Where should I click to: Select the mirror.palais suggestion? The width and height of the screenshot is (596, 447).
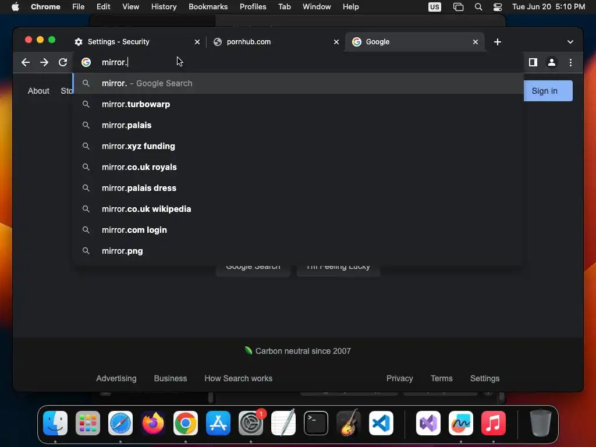click(x=298, y=125)
